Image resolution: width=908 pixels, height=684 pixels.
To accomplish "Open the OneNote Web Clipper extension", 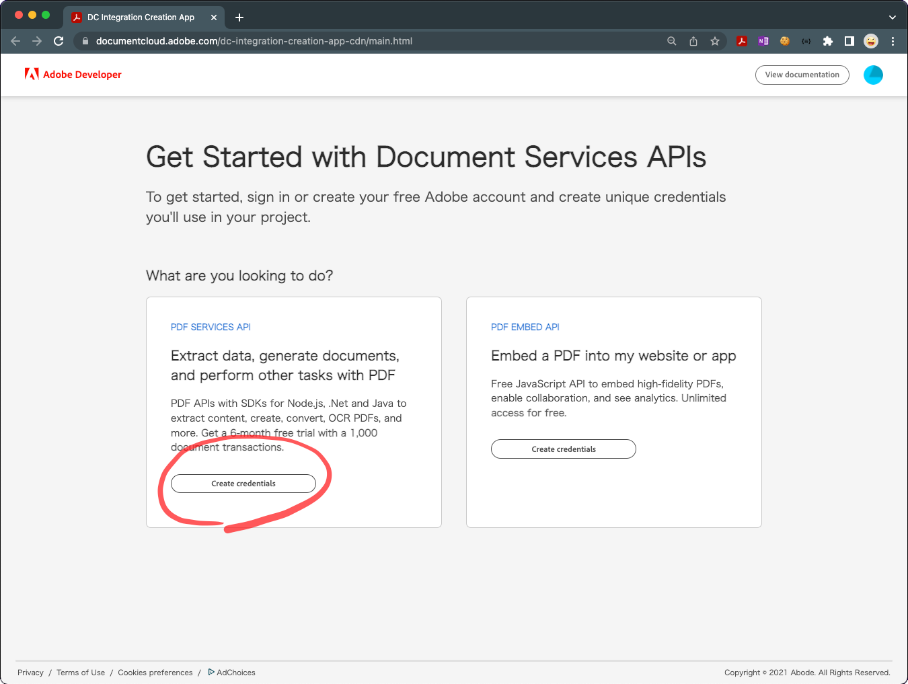I will [x=763, y=41].
